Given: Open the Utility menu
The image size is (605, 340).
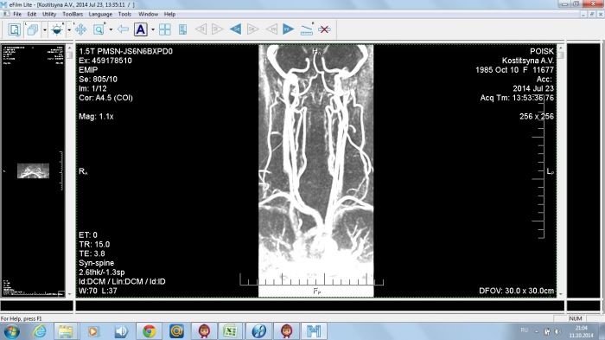Looking at the screenshot, I should (49, 15).
